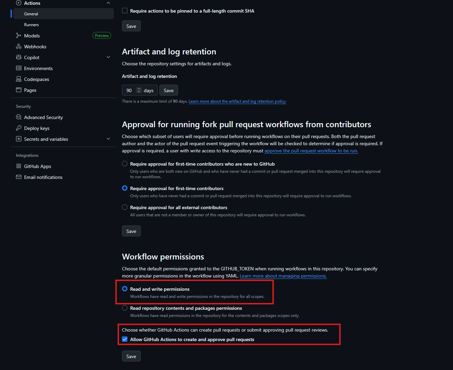Click the Webhooks sidebar icon

[19, 46]
